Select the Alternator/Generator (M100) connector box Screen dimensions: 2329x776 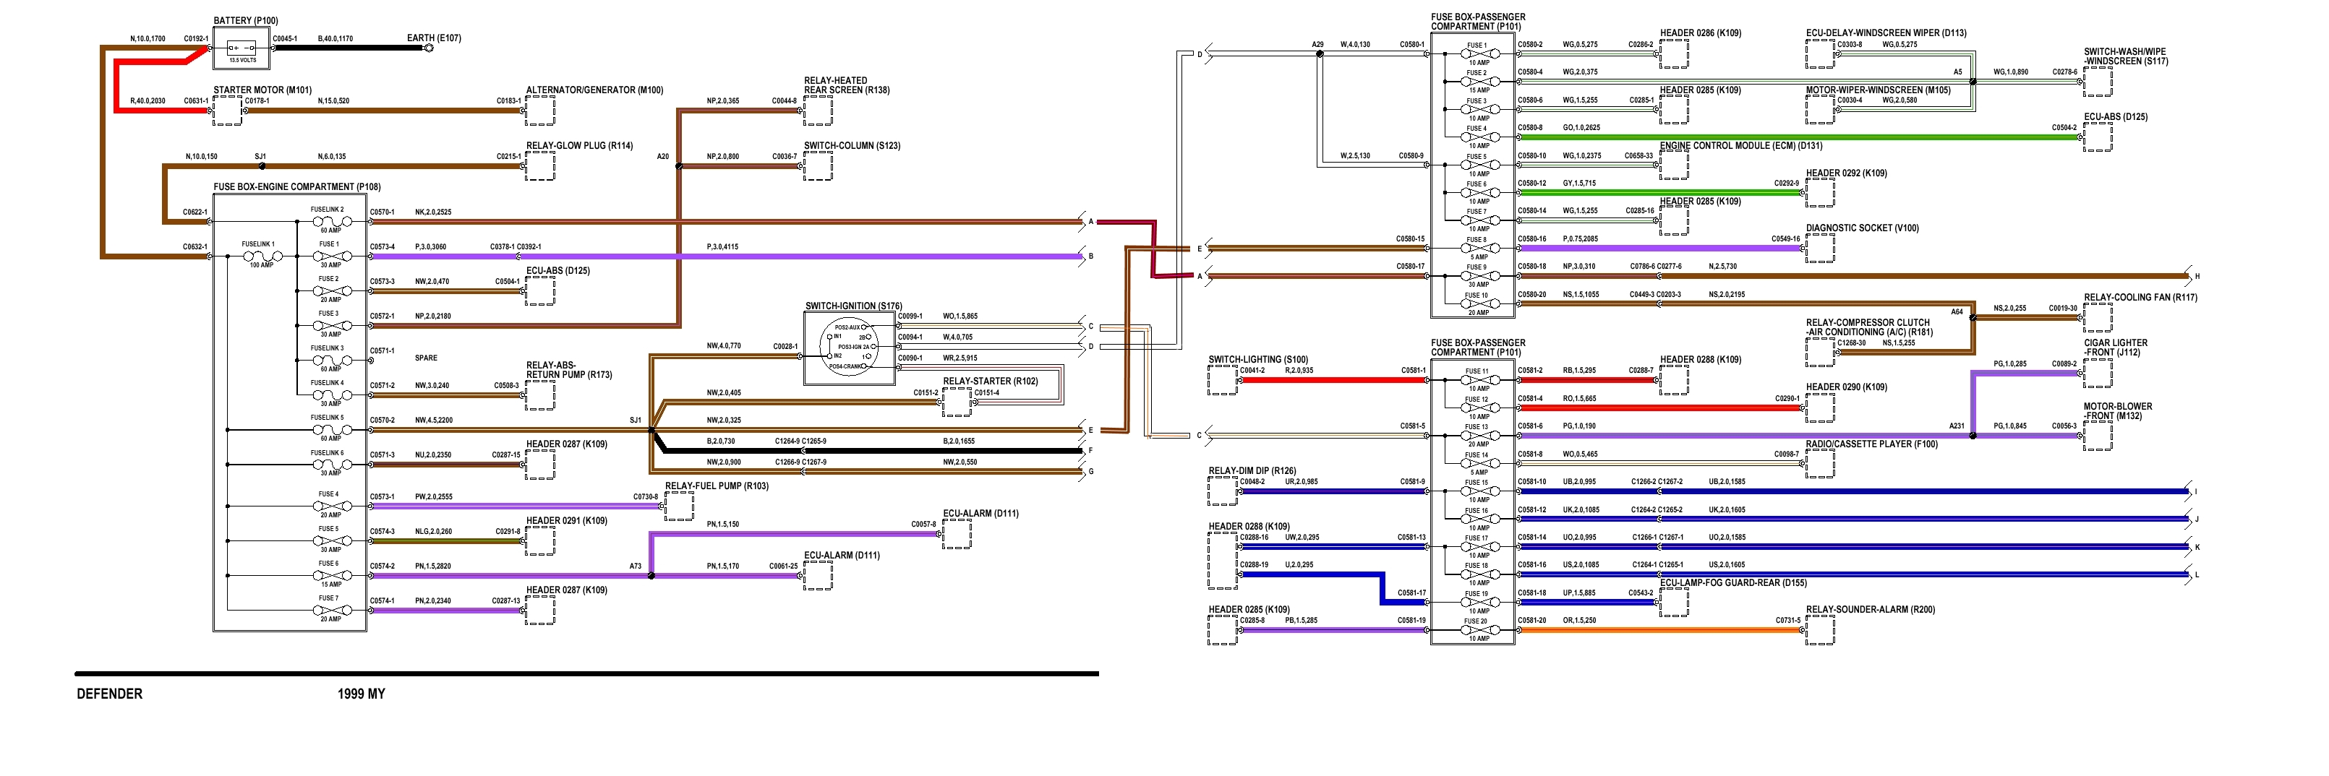pyautogui.click(x=539, y=111)
